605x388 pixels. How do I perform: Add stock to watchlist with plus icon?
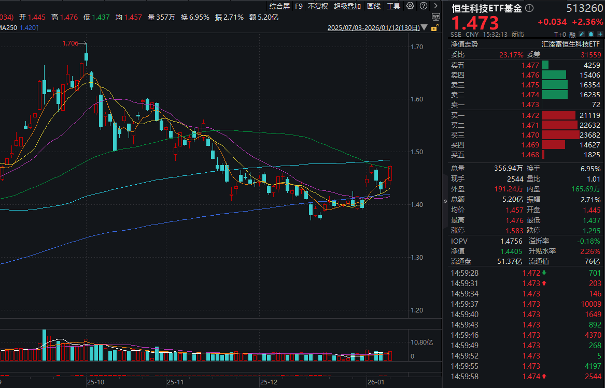click(600, 35)
